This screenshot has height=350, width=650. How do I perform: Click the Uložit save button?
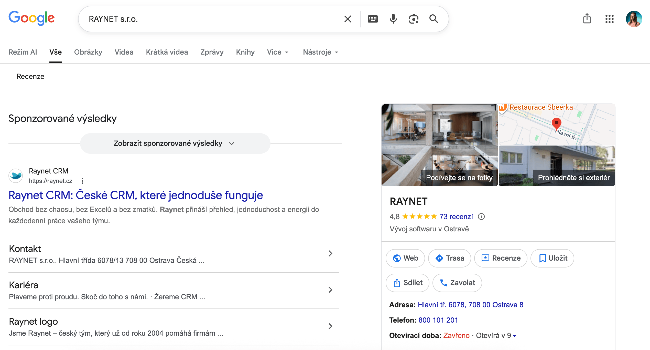coord(552,258)
